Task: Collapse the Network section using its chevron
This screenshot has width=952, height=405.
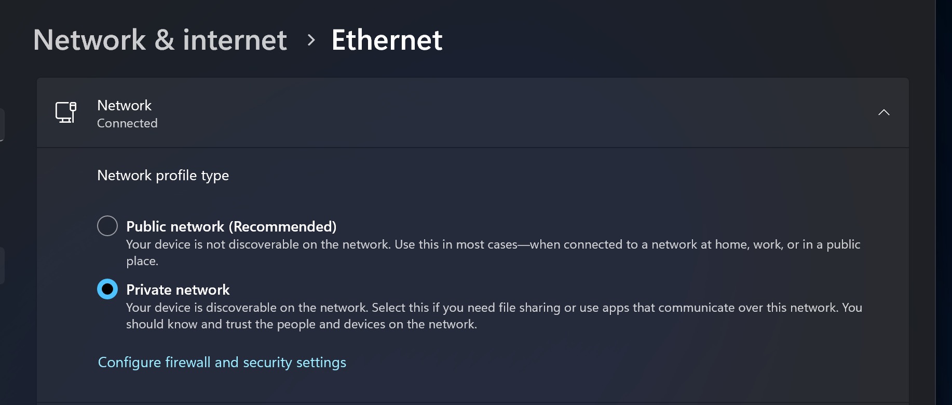Action: pos(883,112)
